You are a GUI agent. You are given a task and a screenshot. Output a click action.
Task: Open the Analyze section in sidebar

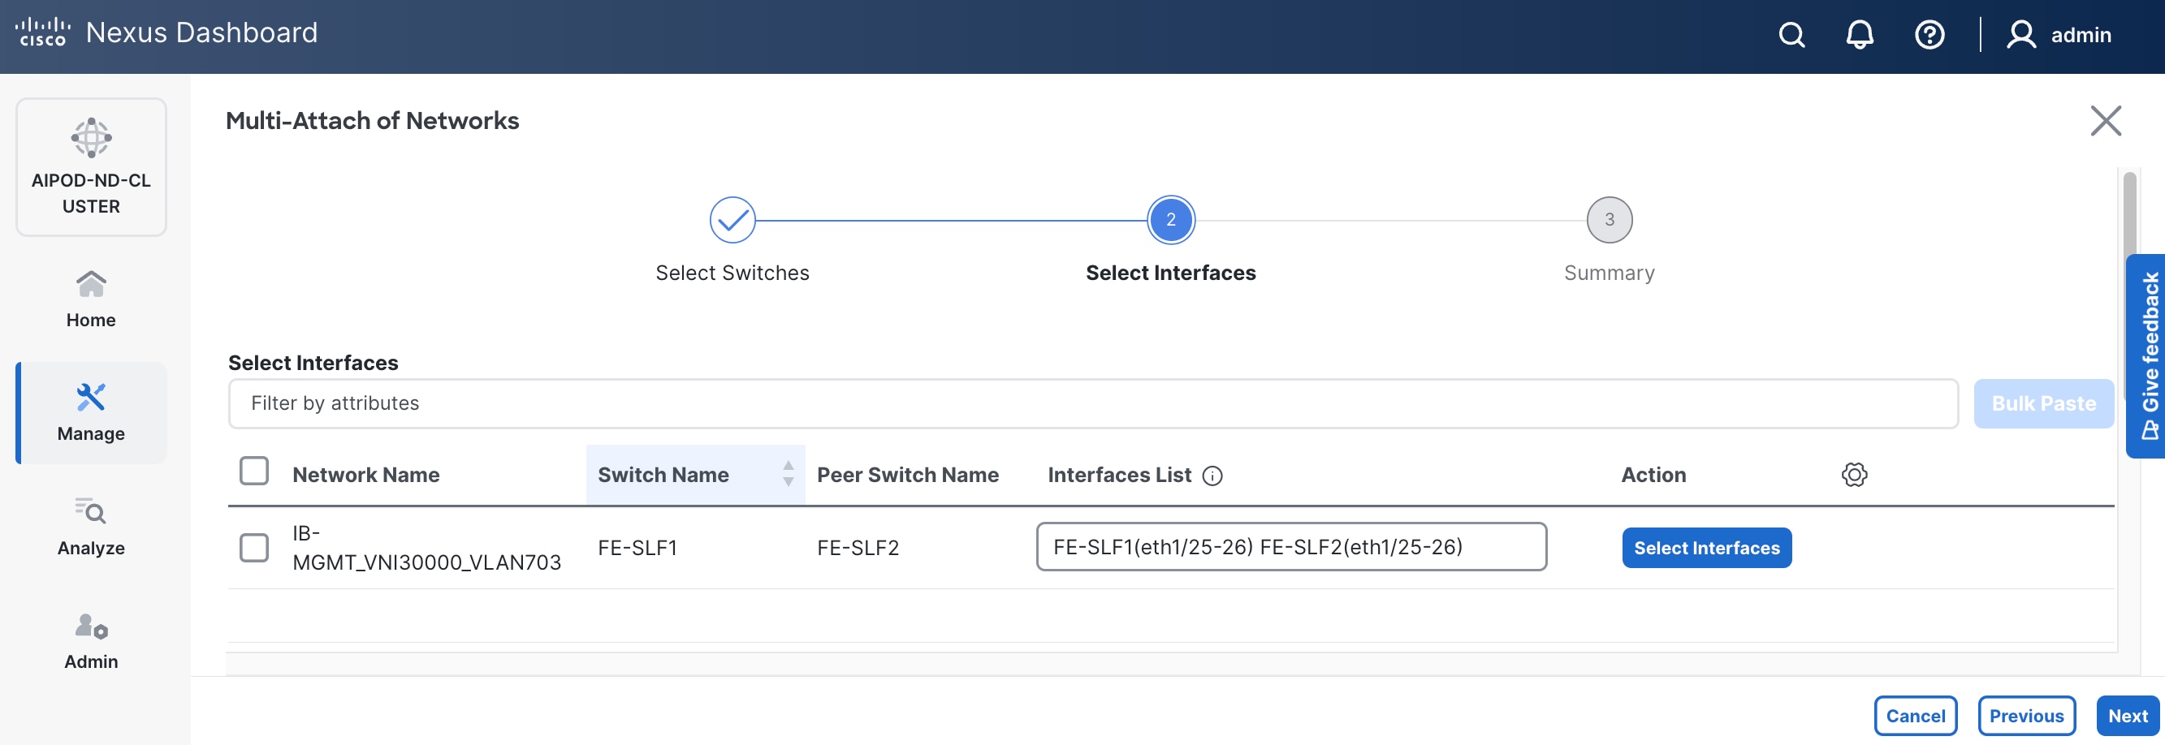pyautogui.click(x=91, y=527)
